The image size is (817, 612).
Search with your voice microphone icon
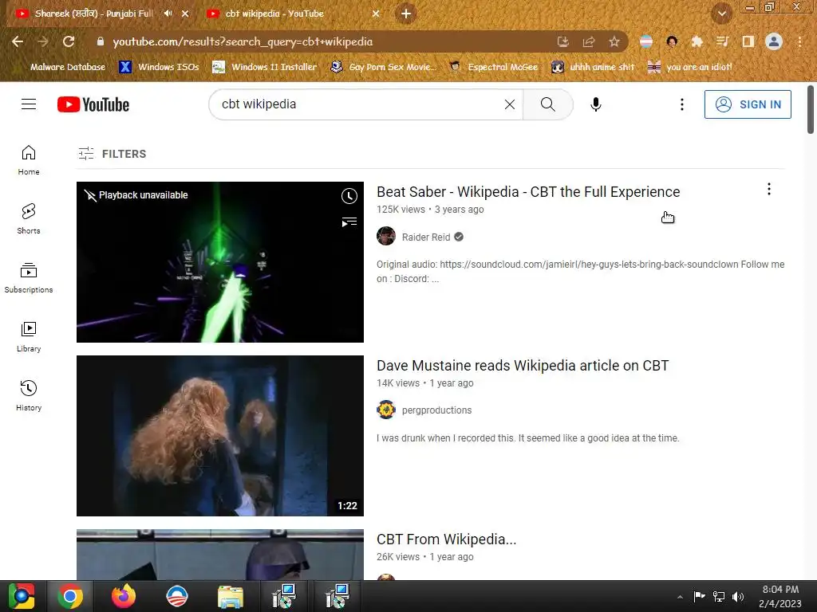(595, 104)
